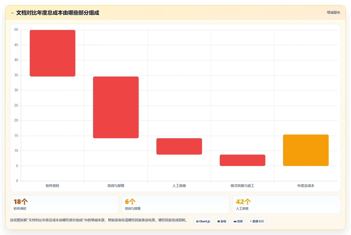The height and width of the screenshot is (235, 351).
Task: Select the 数据卡片 tag chip
Action: 257,221
